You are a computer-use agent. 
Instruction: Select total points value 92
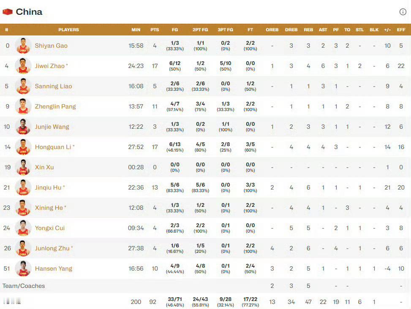(x=153, y=302)
